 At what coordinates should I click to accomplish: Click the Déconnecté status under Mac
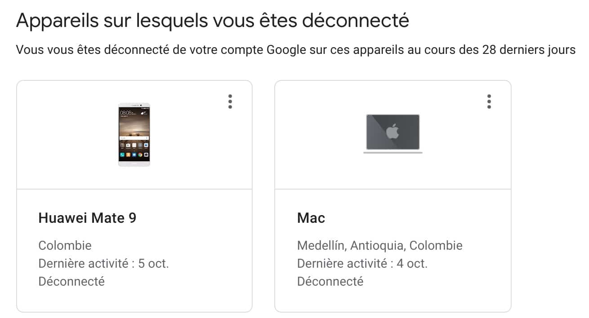330,282
